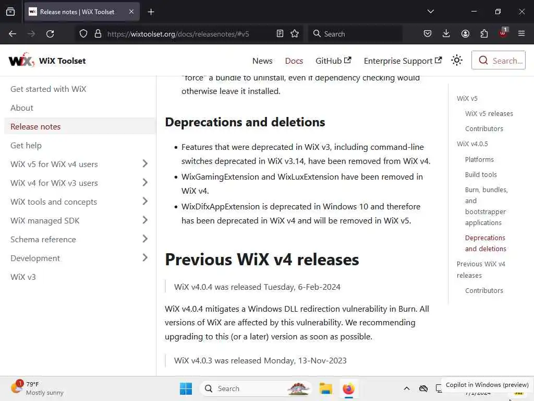Expand WiX v5 for WiX v4 users chevron
This screenshot has width=534, height=401.
(x=145, y=163)
